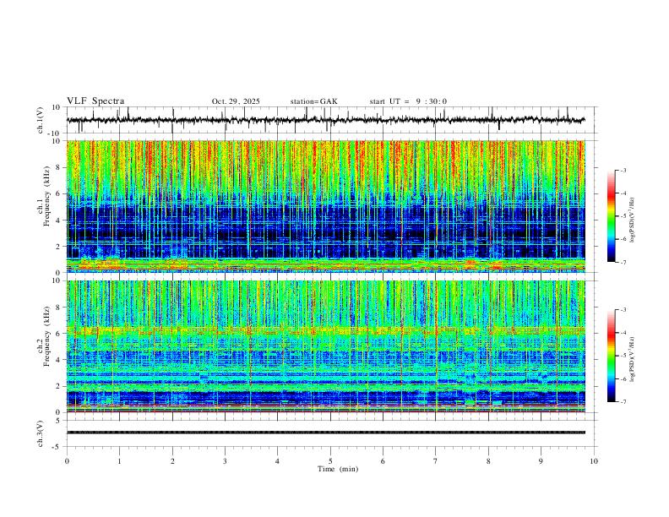Image resolution: width=669 pixels, height=517 pixels.
Task: Click the date 'Oct. 29, 2025'
Action: pos(236,101)
